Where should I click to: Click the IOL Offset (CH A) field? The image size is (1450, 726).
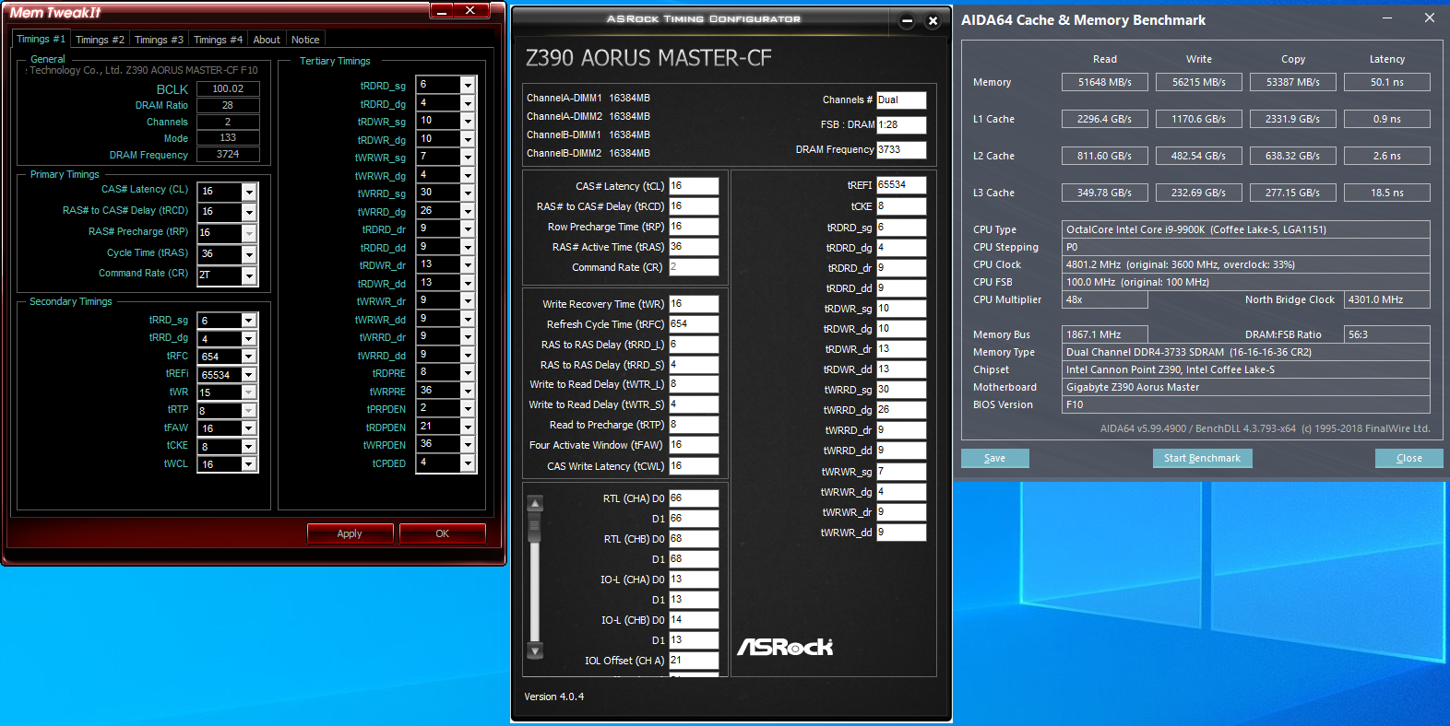694,661
